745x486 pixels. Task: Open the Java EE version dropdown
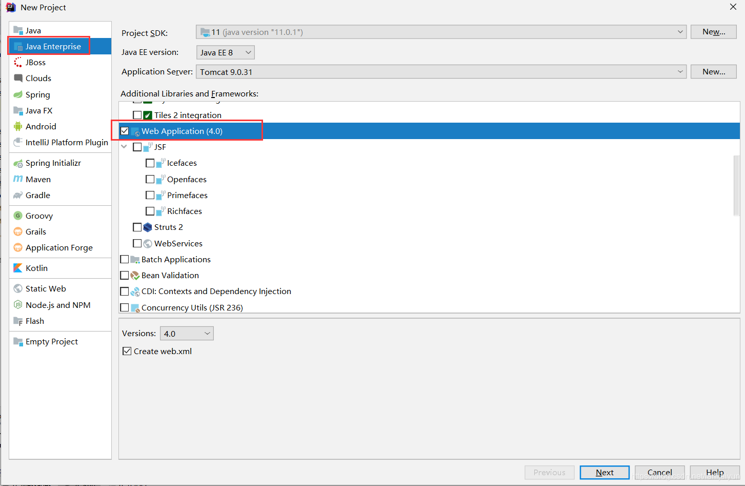tap(225, 52)
